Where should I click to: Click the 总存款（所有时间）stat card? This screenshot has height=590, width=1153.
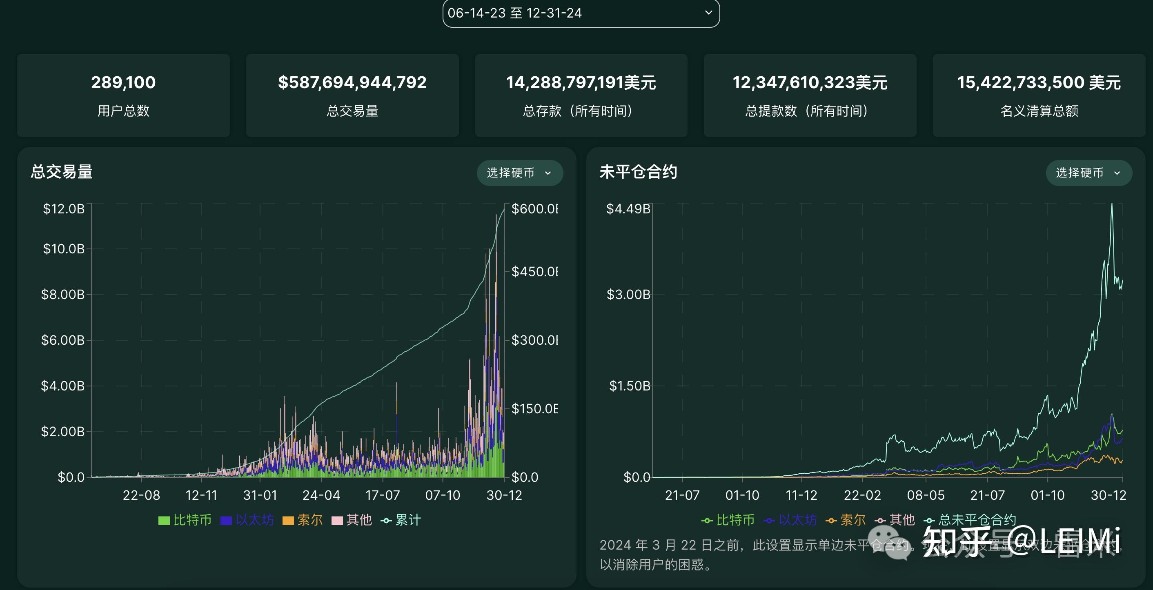[x=581, y=95]
